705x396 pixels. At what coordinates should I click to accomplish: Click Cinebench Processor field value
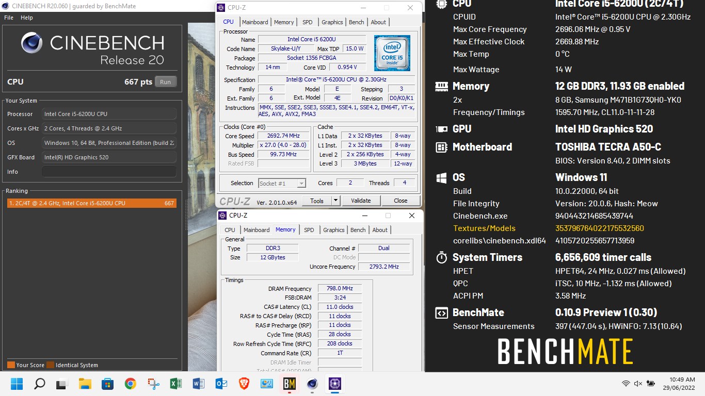click(109, 114)
